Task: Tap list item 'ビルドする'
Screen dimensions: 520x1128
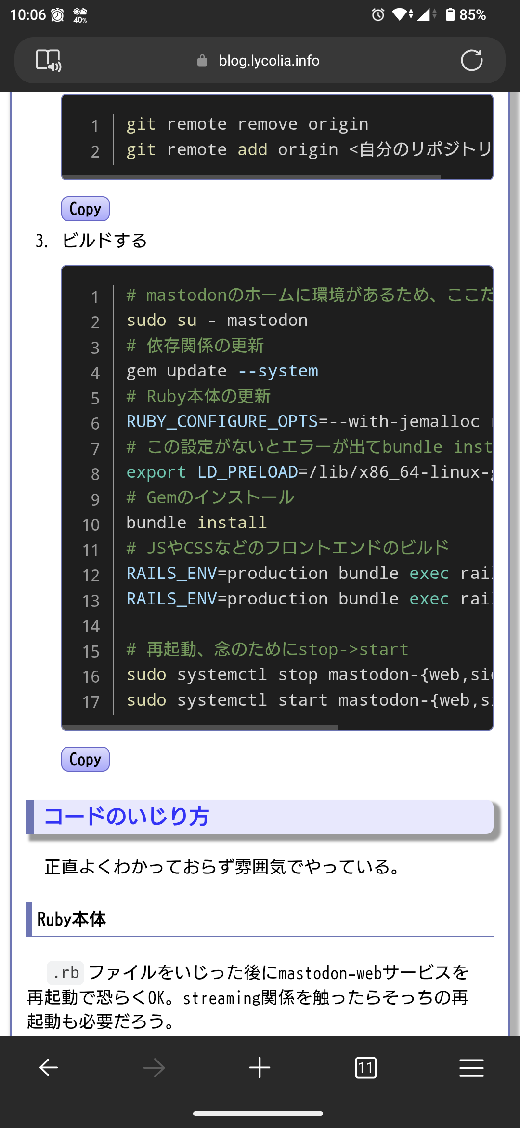Action: coord(104,240)
